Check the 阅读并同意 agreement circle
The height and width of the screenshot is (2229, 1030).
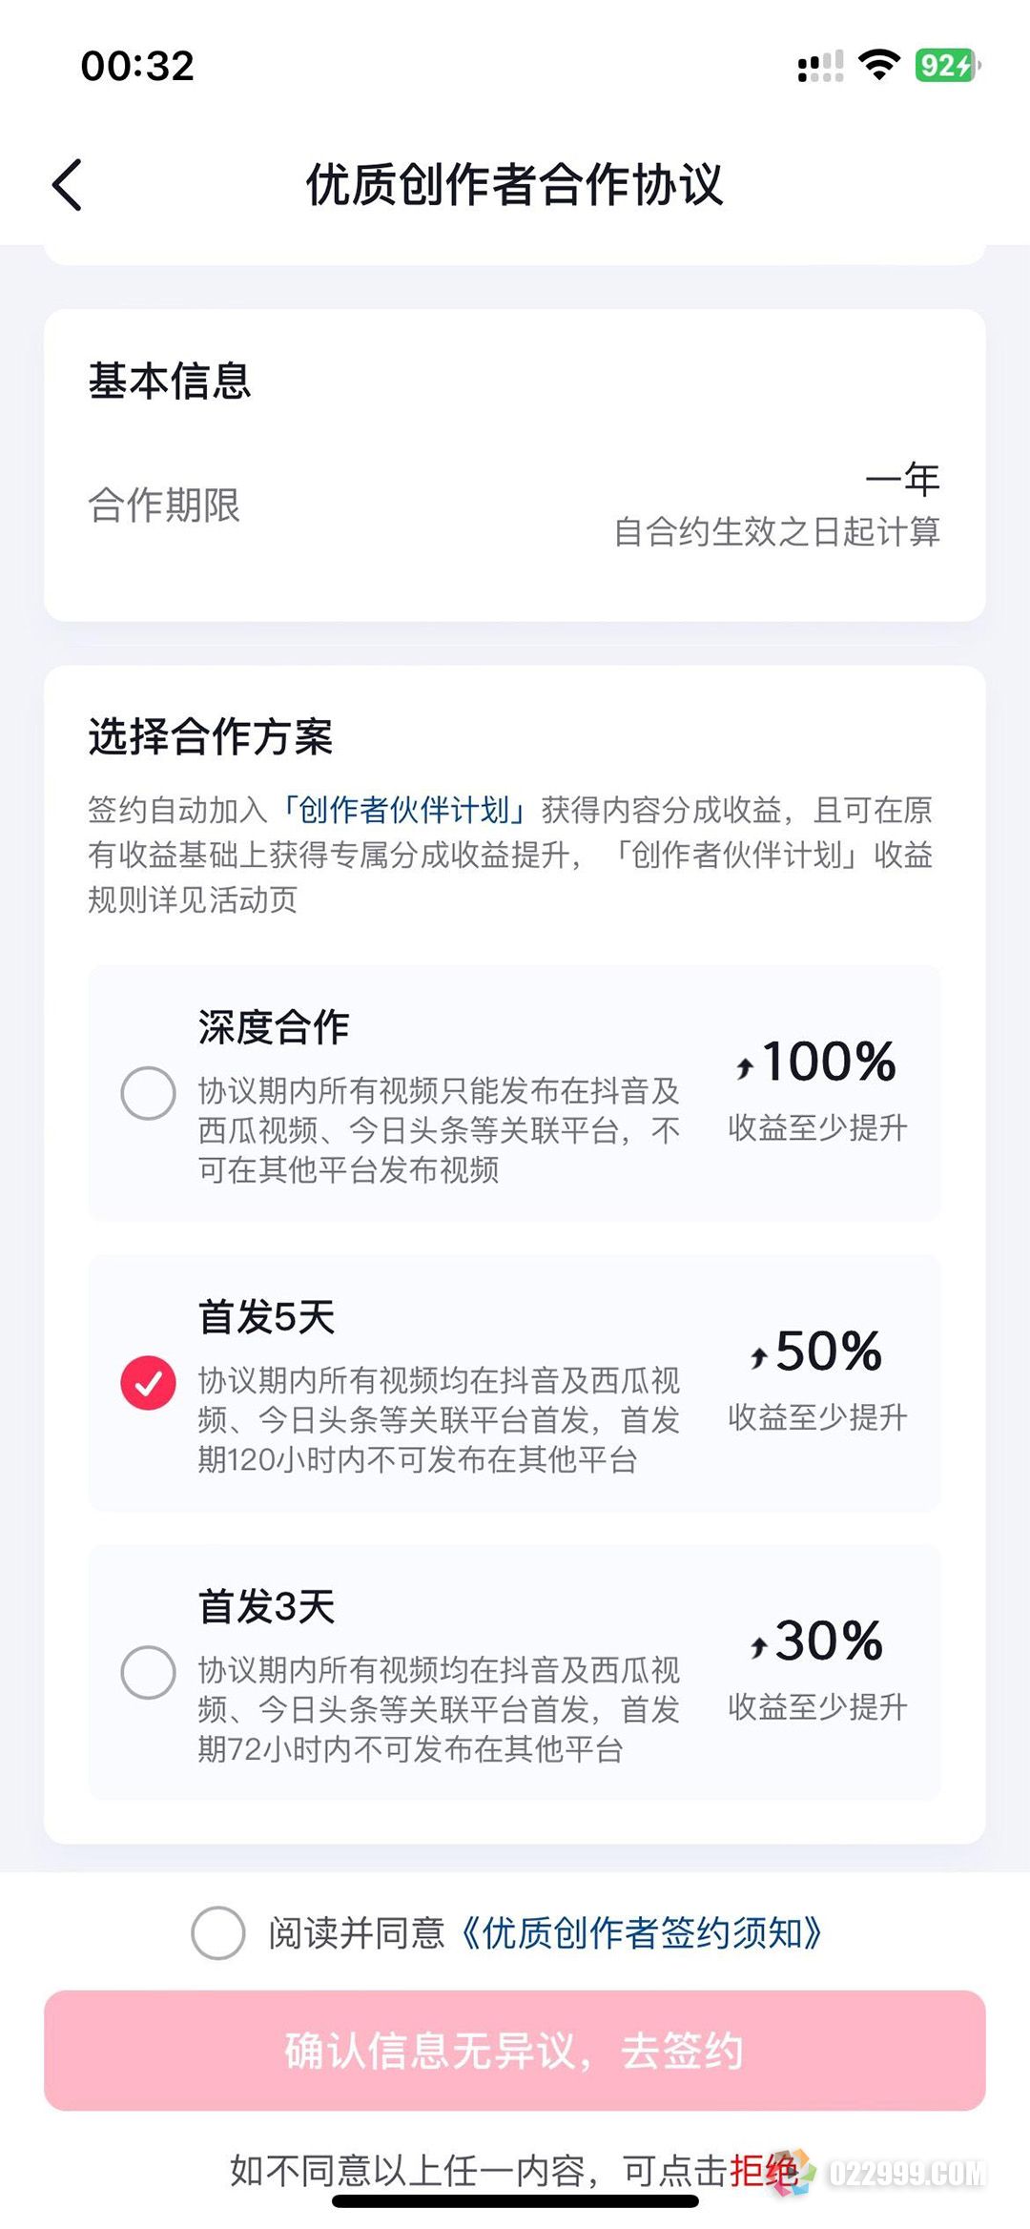218,1933
